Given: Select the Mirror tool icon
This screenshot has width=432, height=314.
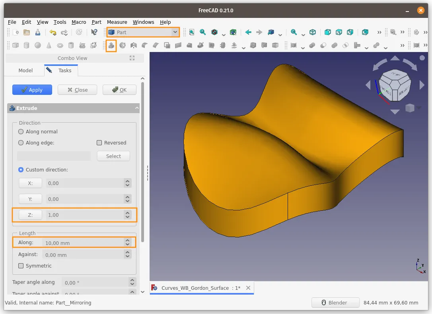Looking at the screenshot, I should pos(134,45).
